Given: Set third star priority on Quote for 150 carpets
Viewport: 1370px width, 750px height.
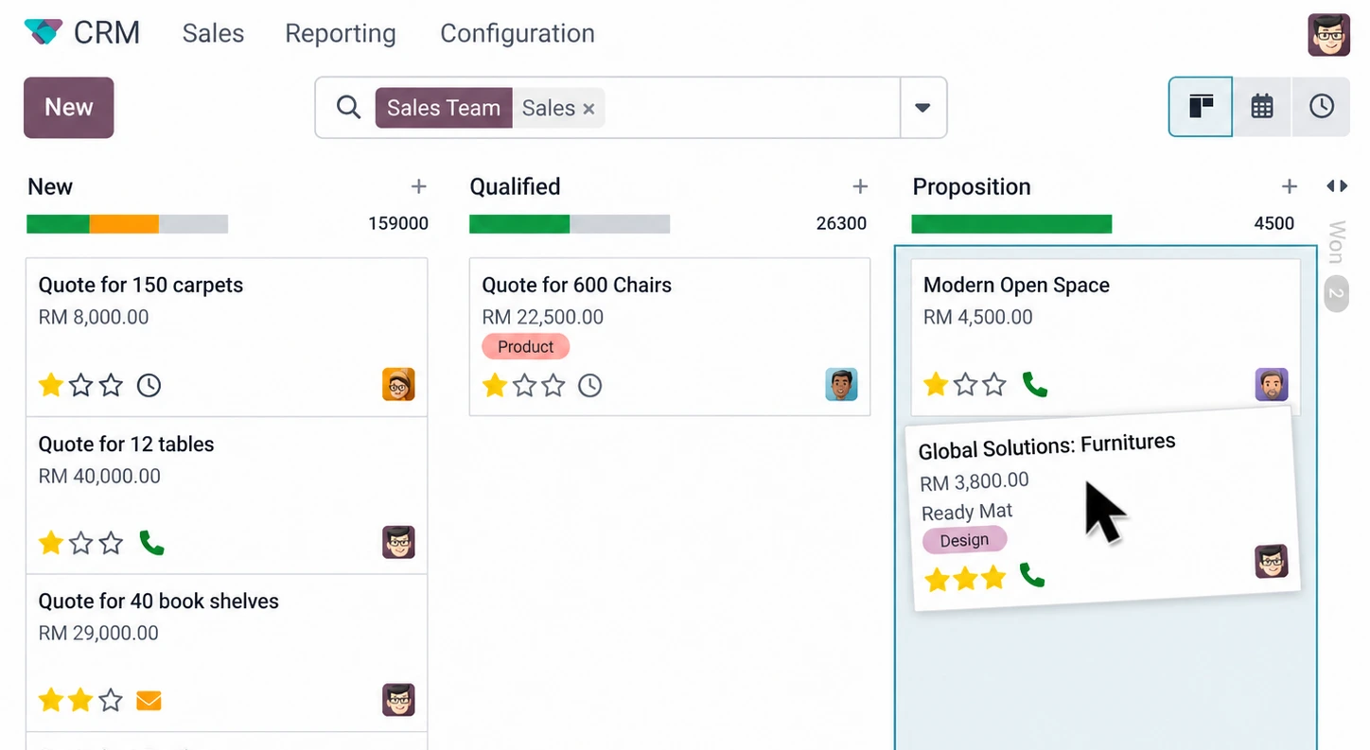Looking at the screenshot, I should (111, 385).
